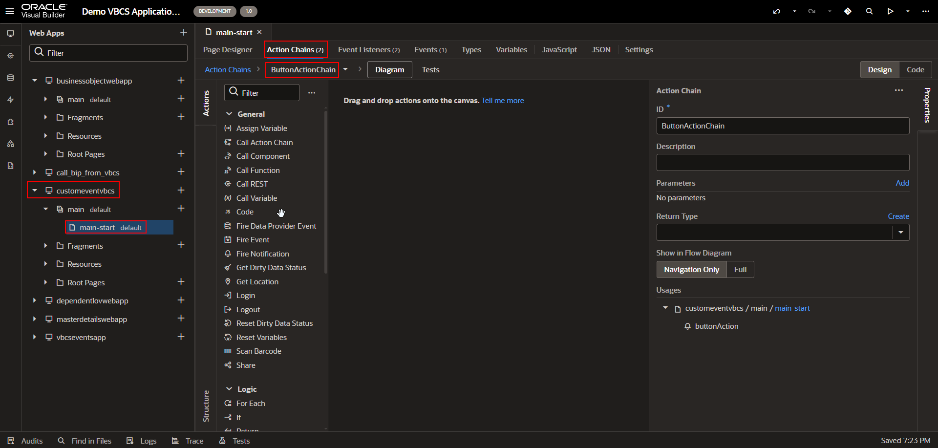Open the Return Type dropdown
The image size is (938, 448).
(901, 233)
